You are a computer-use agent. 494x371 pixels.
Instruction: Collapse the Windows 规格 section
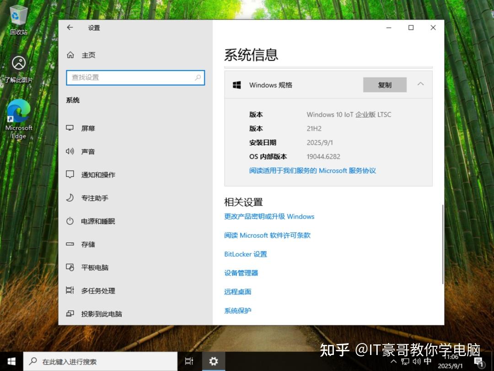[421, 84]
